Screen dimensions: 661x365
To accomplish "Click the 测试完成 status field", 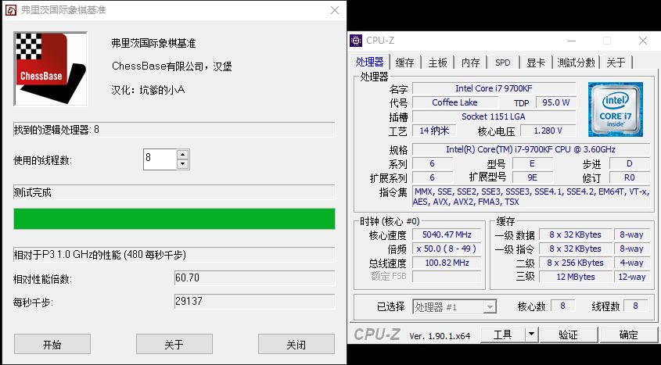I will pos(174,192).
